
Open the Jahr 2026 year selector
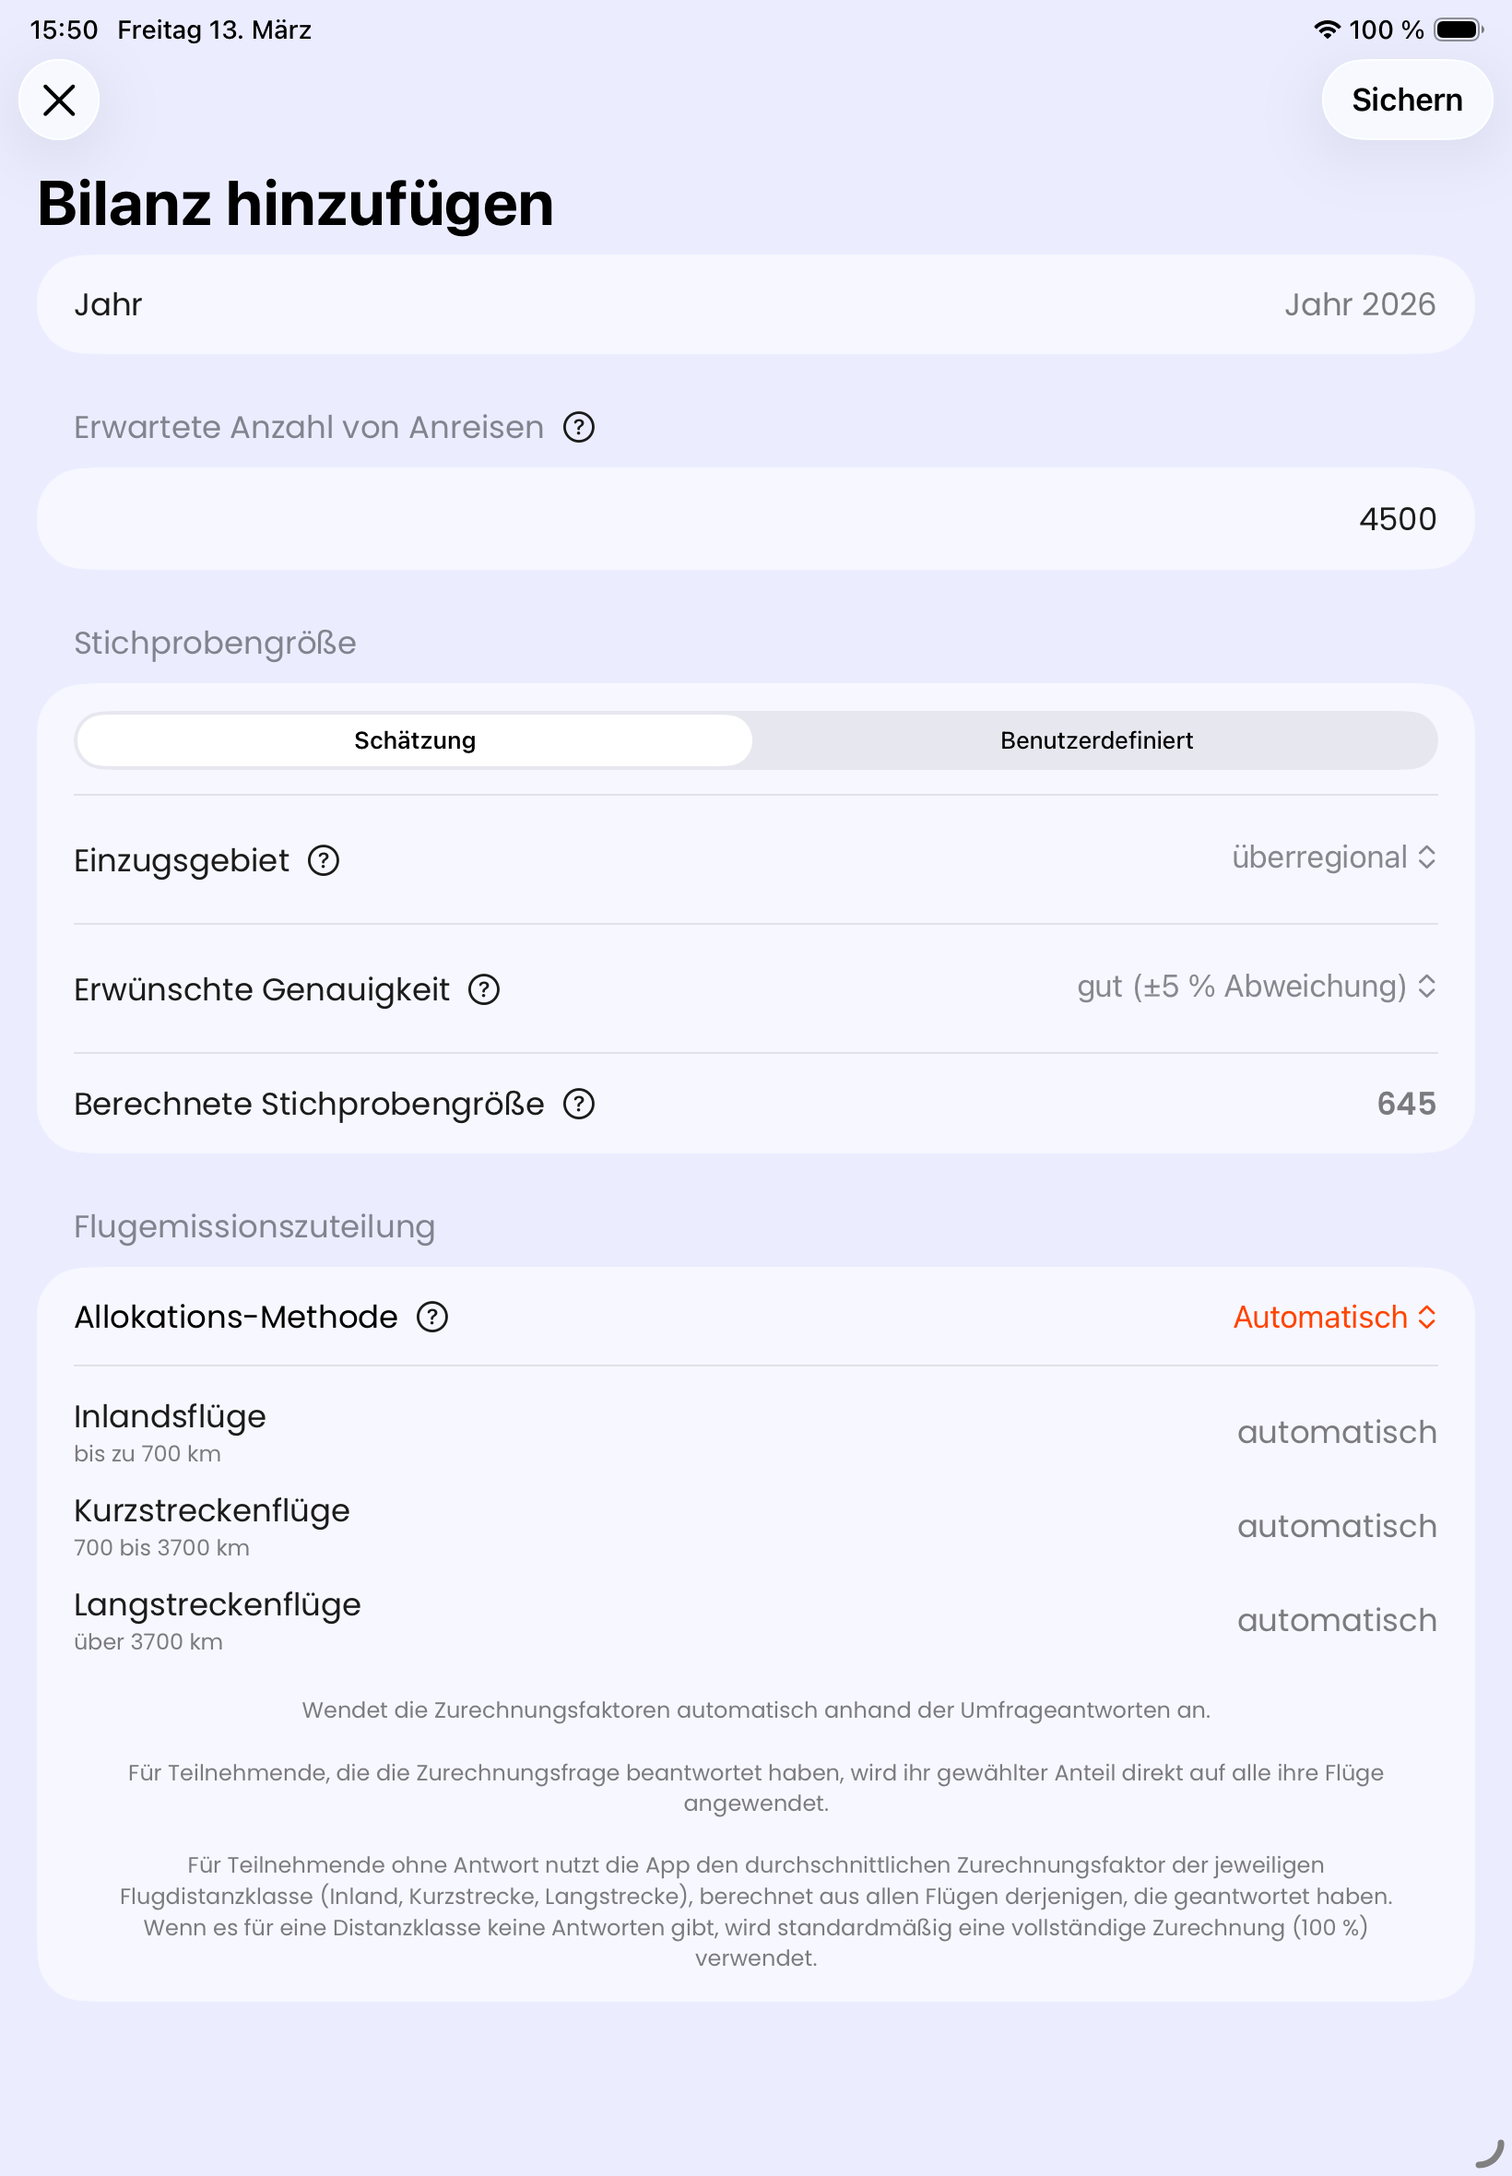pyautogui.click(x=1359, y=304)
